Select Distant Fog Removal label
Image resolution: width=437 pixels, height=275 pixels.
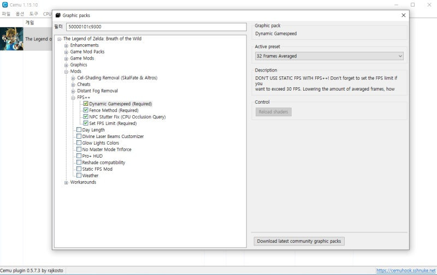tap(97, 91)
